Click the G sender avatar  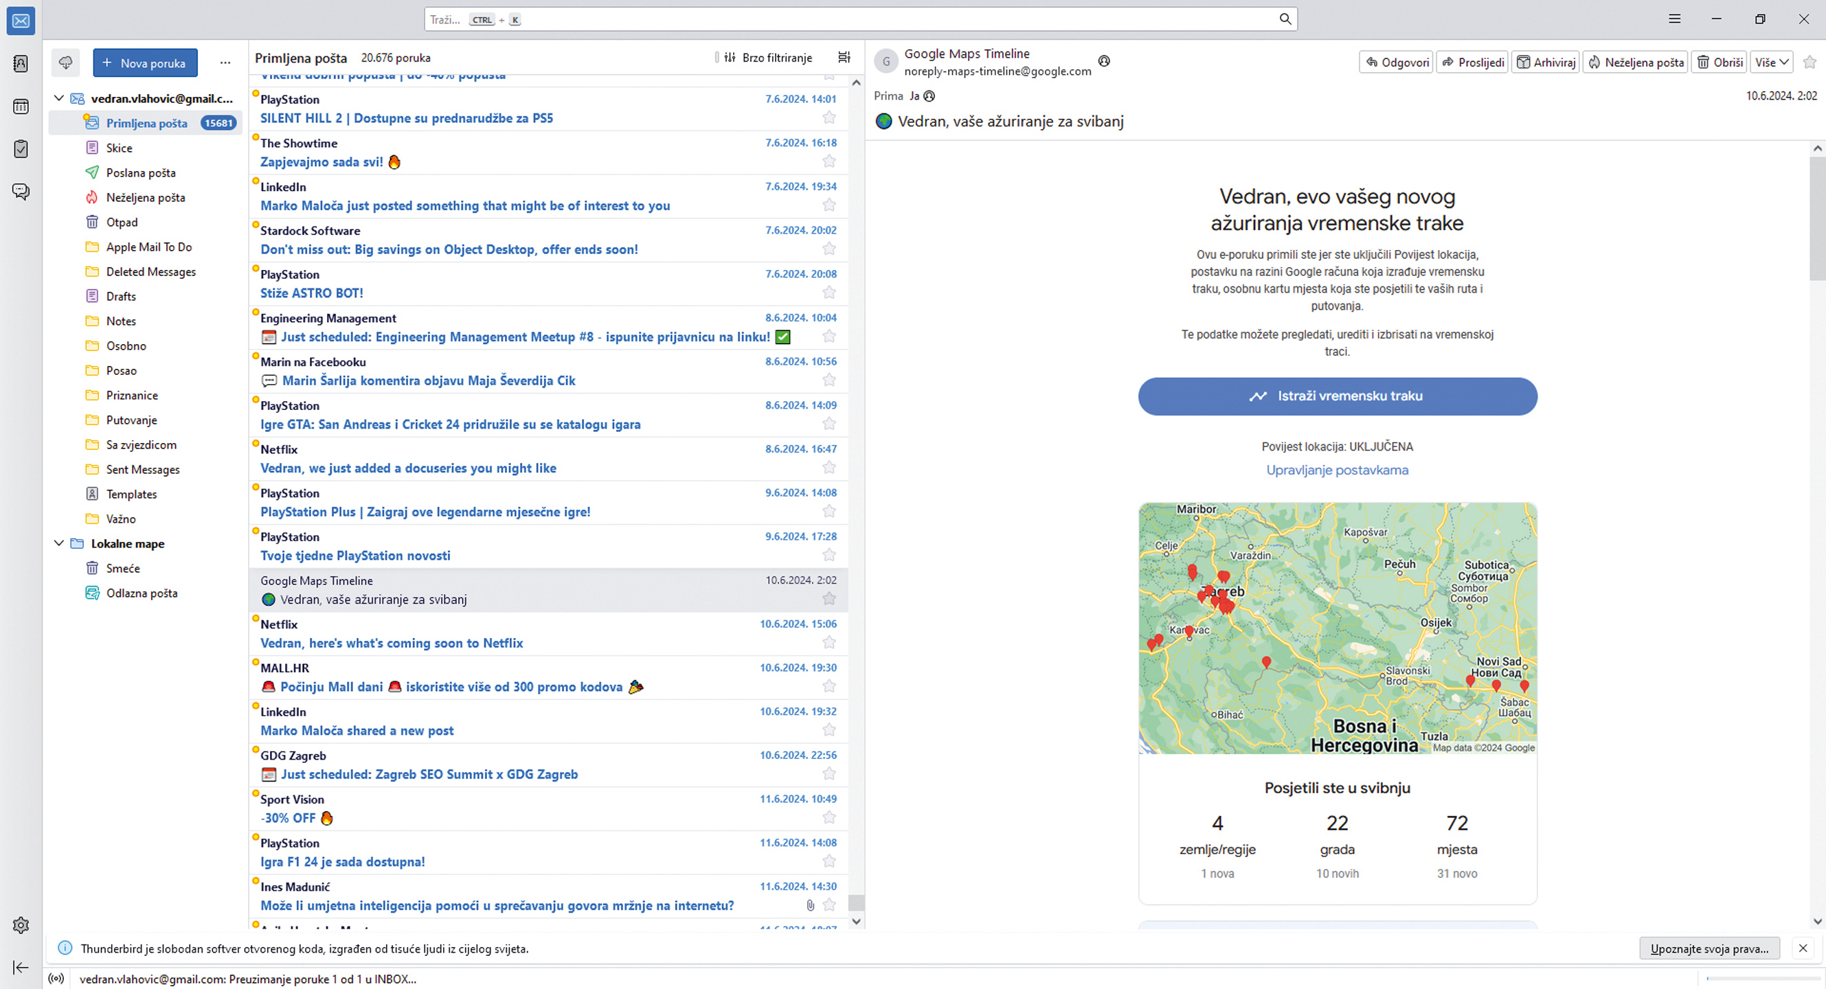tap(886, 62)
